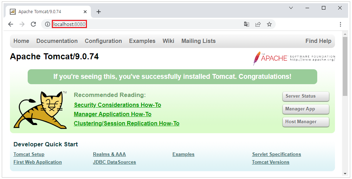Click the scrollbar down arrow
Viewport: 352px width, 179px height.
coord(345,174)
